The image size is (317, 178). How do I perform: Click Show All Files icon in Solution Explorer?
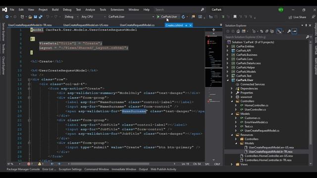[x=272, y=31]
